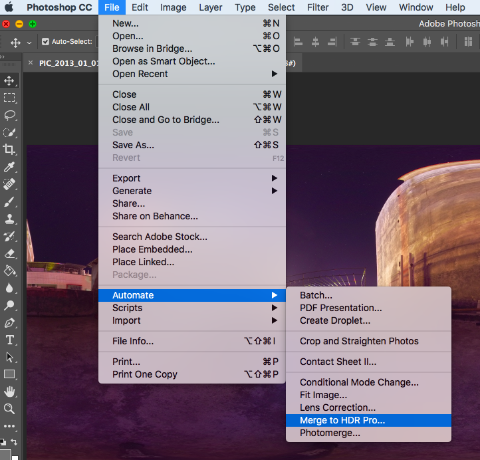
Task: Click the swap foreground/background colors arrow
Action: click(14, 441)
